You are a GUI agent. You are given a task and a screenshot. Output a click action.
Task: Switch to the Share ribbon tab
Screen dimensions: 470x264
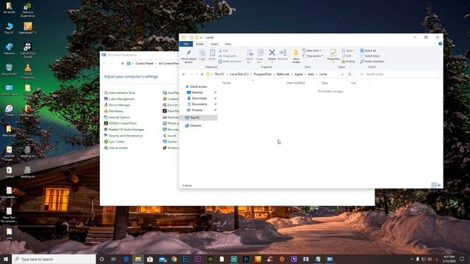[214, 44]
